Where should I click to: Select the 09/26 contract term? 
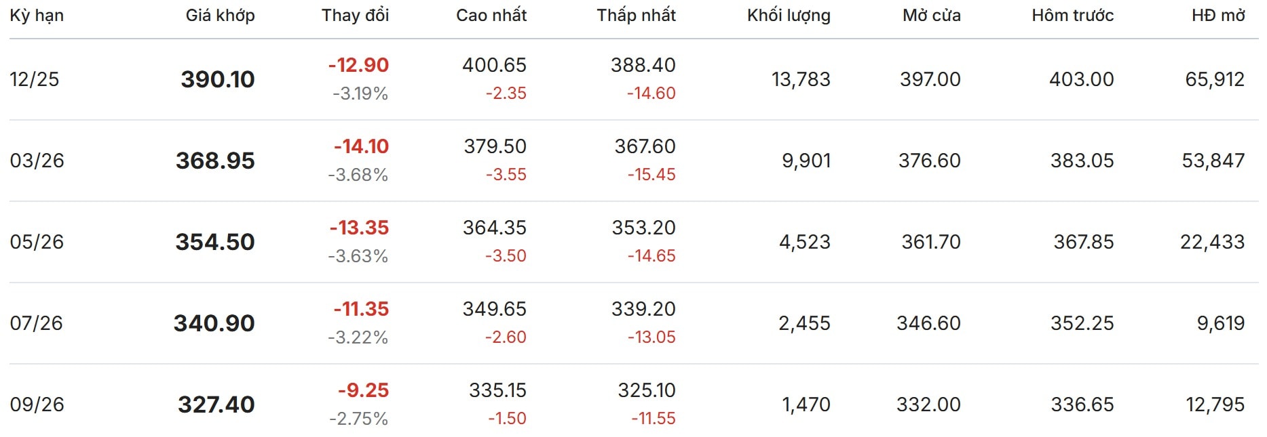(x=37, y=404)
